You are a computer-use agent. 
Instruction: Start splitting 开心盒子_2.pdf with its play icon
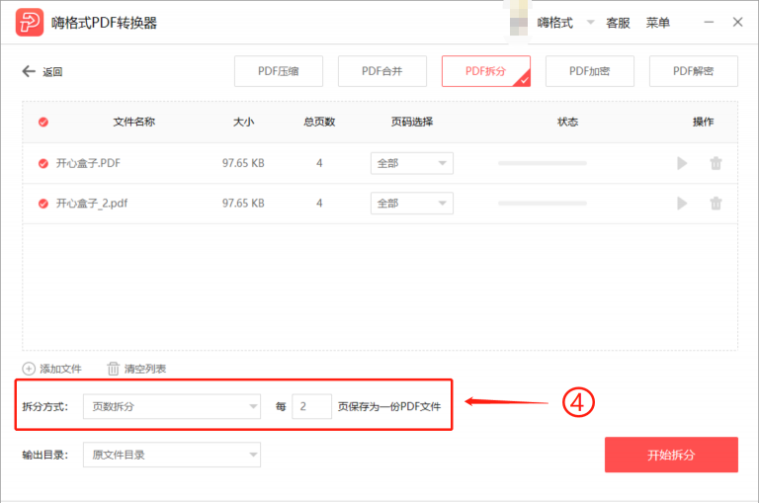tap(682, 204)
